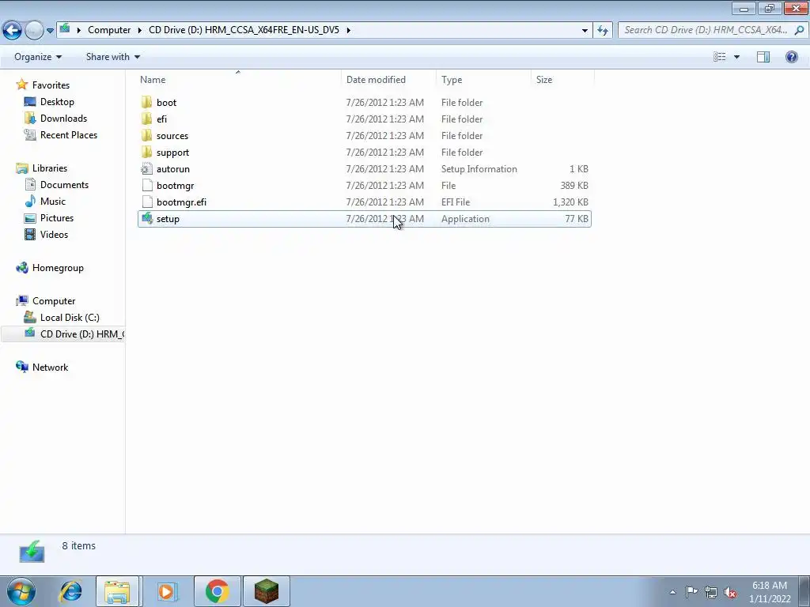Click the file name text 'sources'
This screenshot has width=810, height=607.
coord(172,136)
